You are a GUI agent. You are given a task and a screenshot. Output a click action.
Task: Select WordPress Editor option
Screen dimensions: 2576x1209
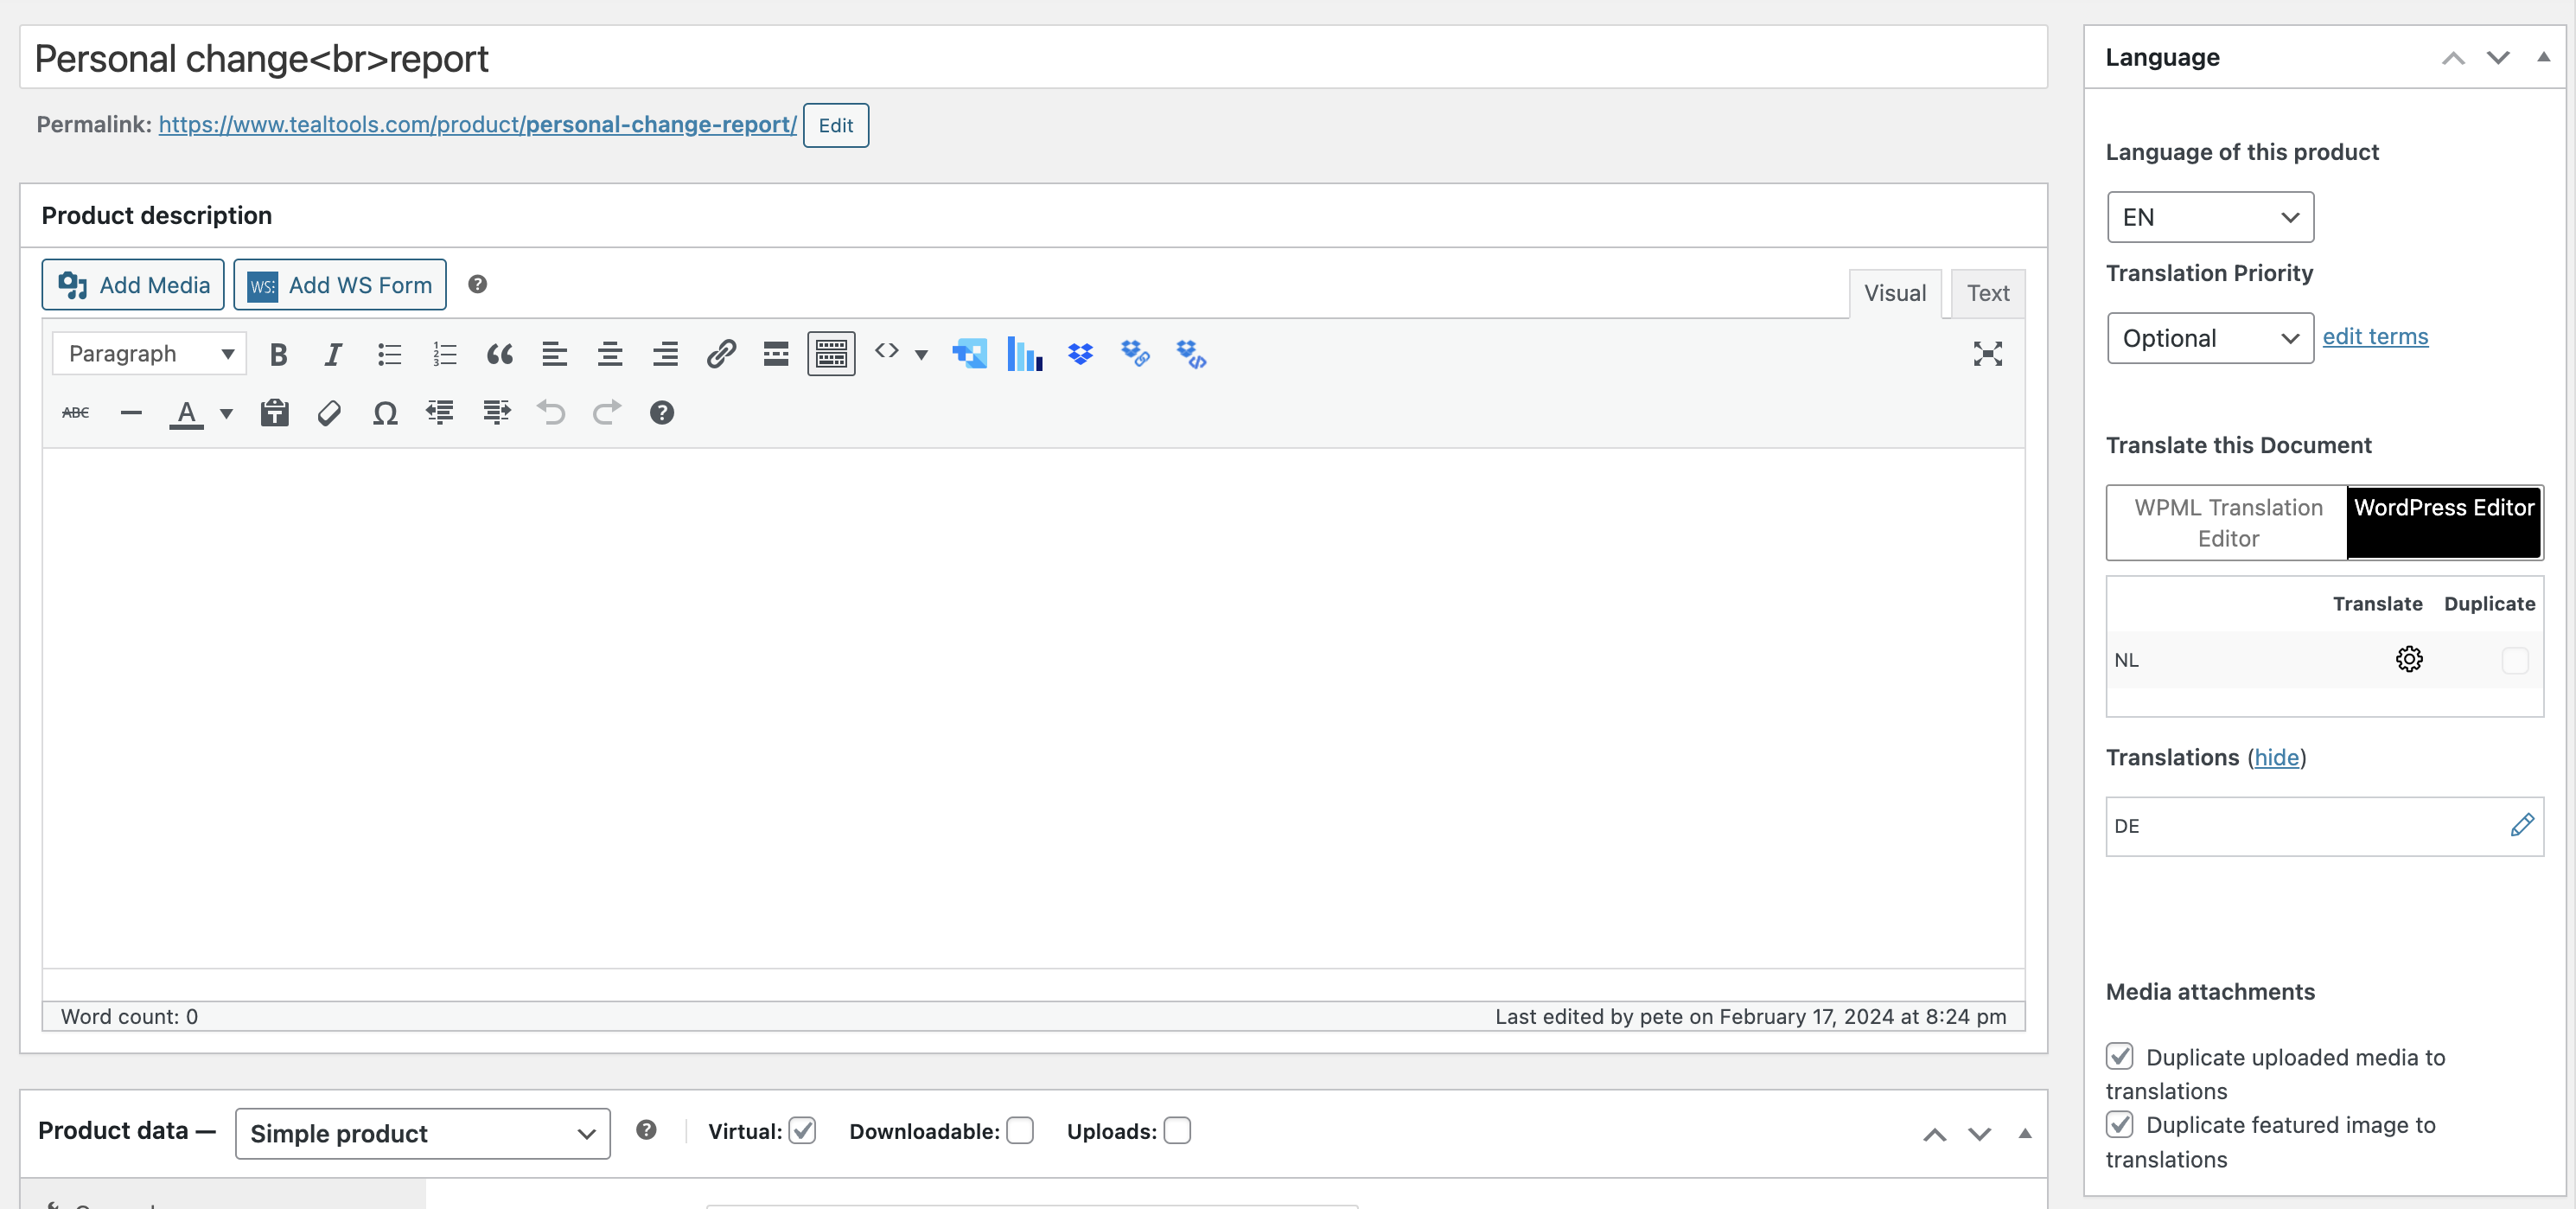pyautogui.click(x=2444, y=523)
